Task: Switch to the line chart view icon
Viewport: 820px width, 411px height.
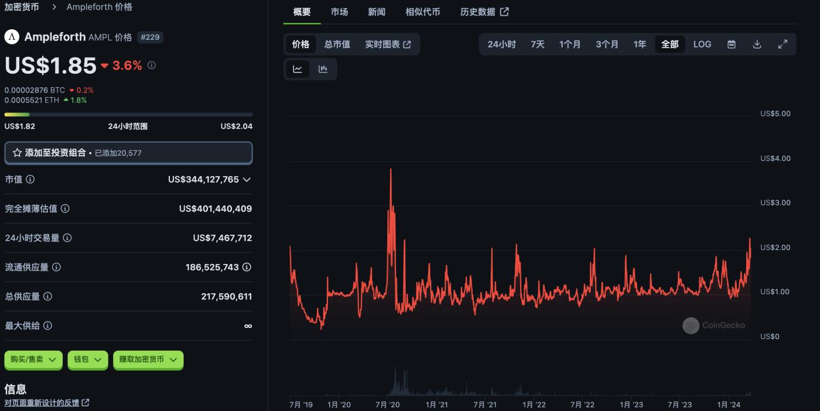Action: [x=298, y=69]
